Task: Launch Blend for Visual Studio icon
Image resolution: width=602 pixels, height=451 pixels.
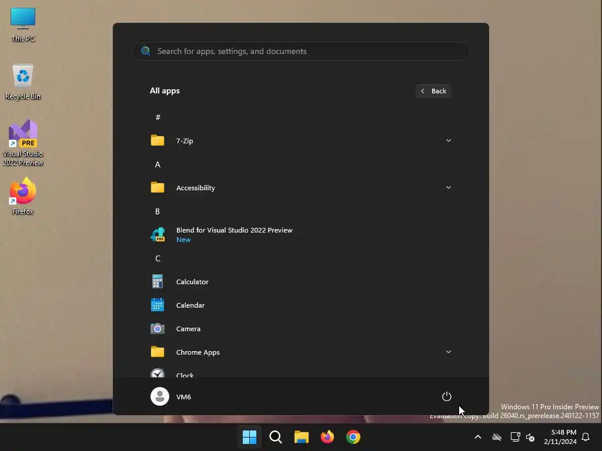Action: click(158, 234)
